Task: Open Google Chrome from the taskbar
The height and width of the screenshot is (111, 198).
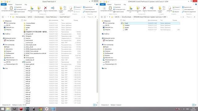Action: 40,109
